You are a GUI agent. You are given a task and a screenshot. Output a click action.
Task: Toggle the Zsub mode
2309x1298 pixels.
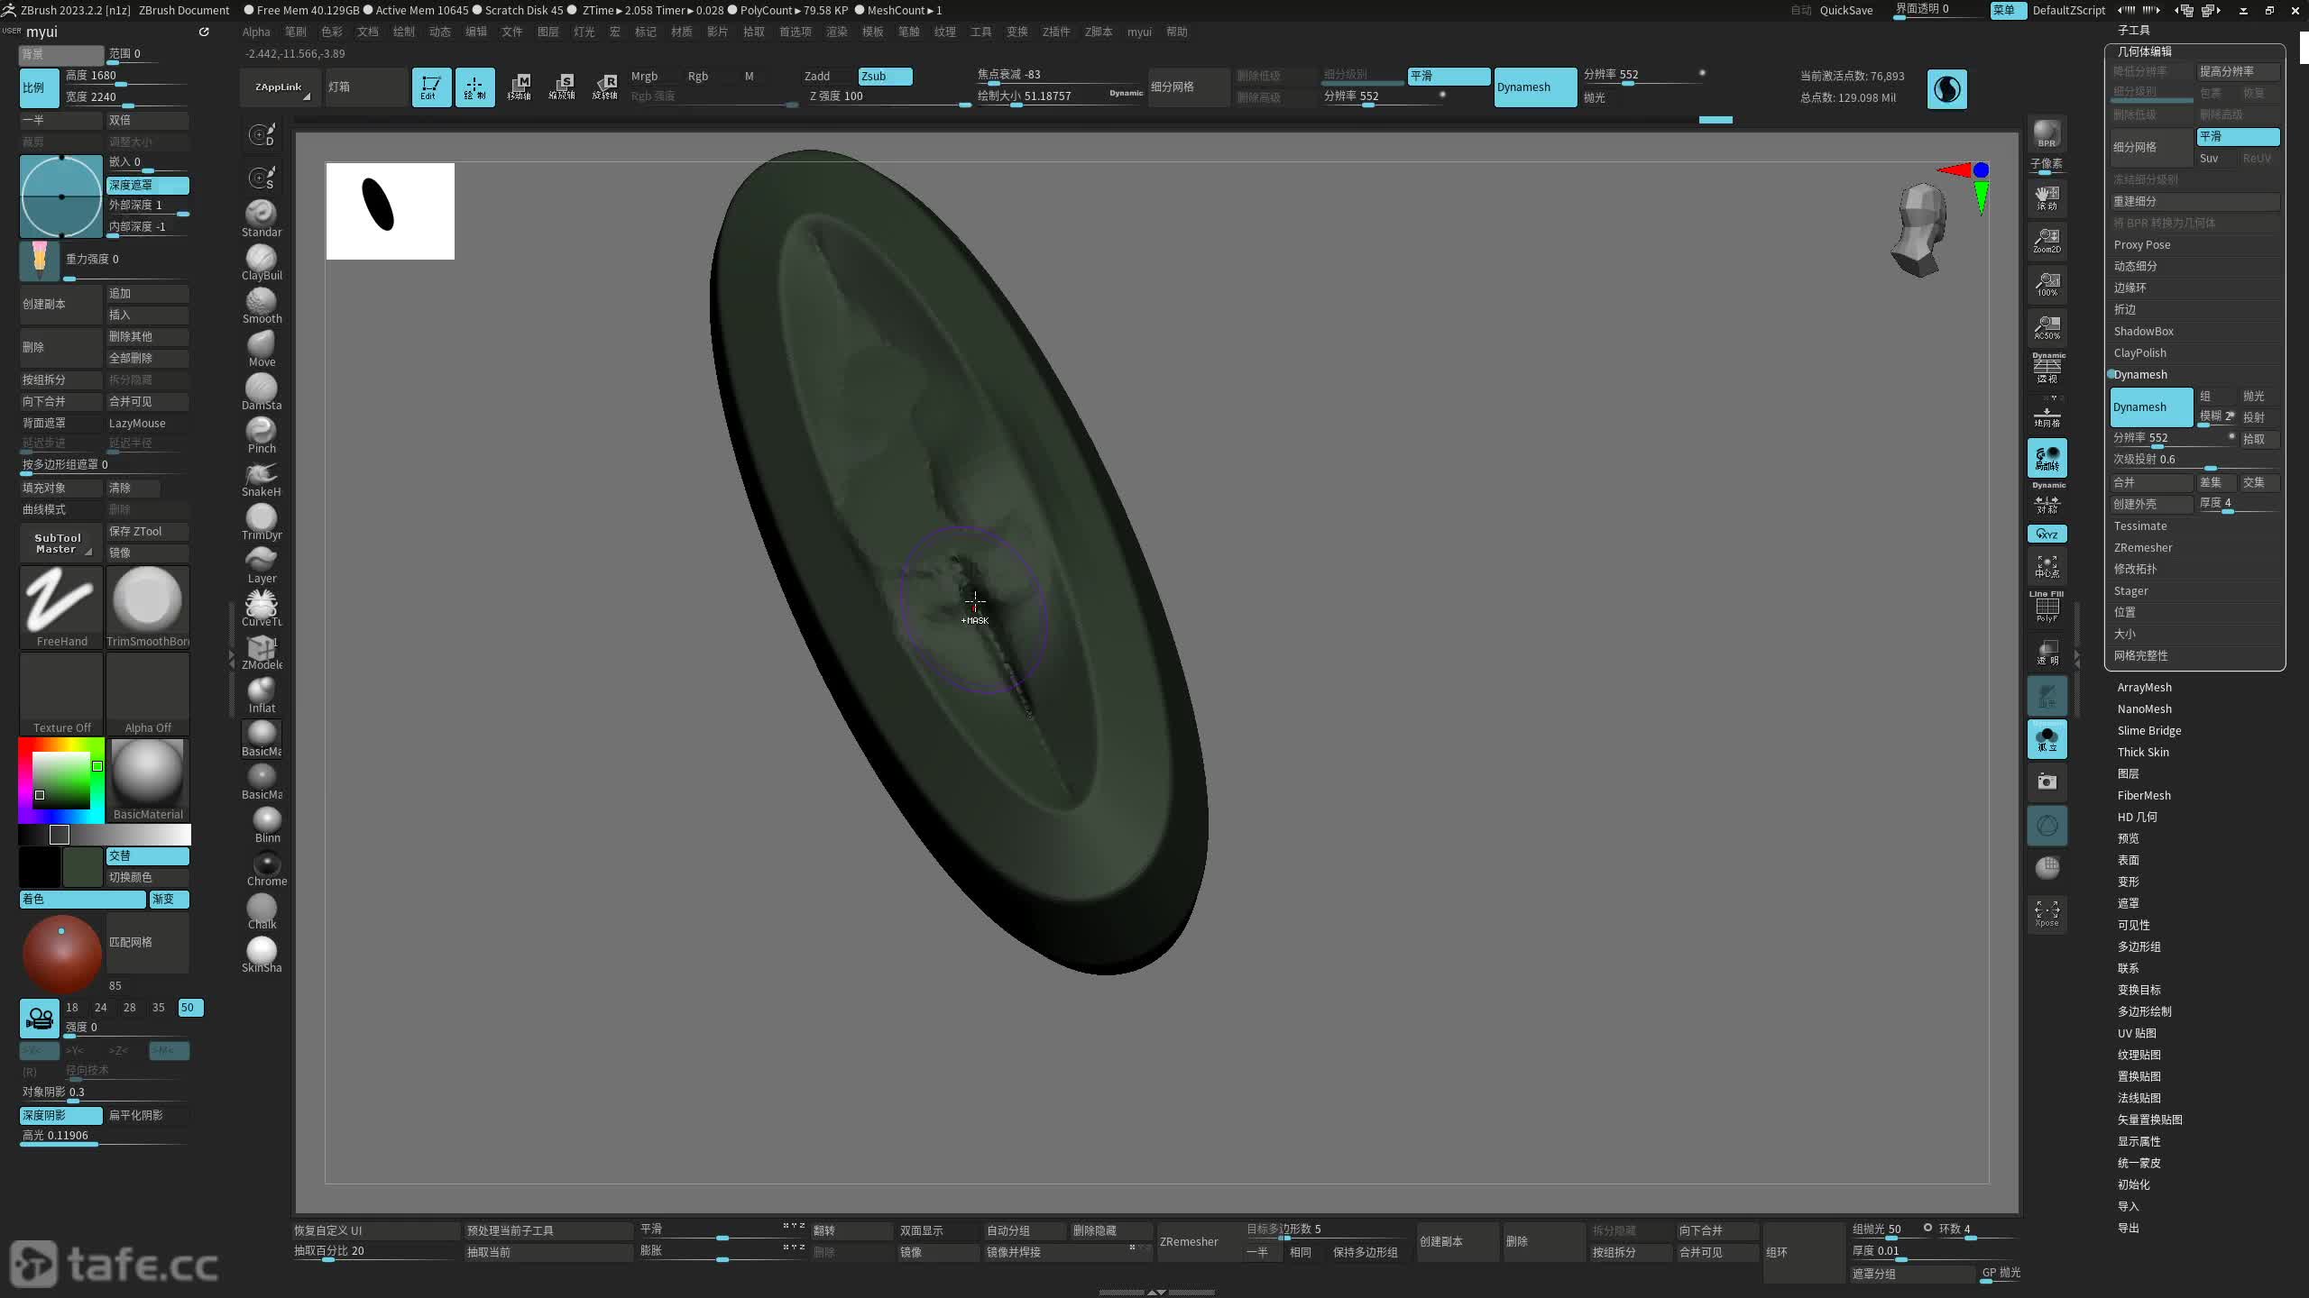click(884, 77)
